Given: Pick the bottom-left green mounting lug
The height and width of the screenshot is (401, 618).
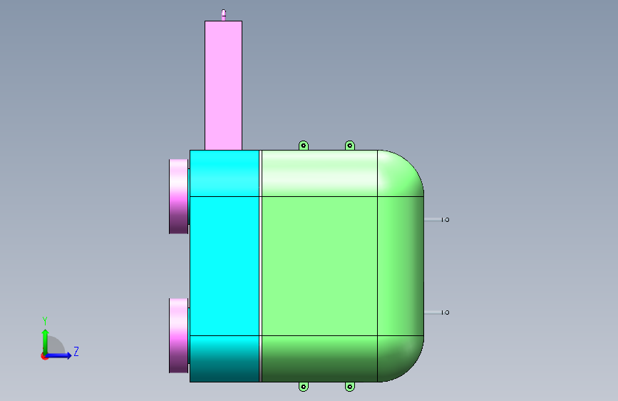Looking at the screenshot, I should click(304, 387).
